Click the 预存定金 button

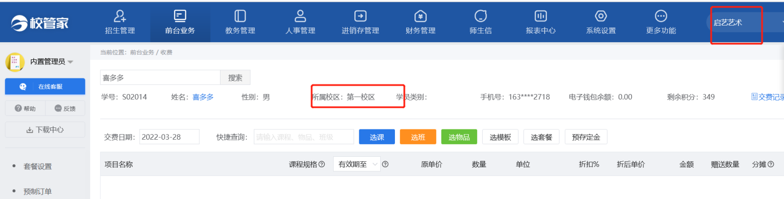586,137
